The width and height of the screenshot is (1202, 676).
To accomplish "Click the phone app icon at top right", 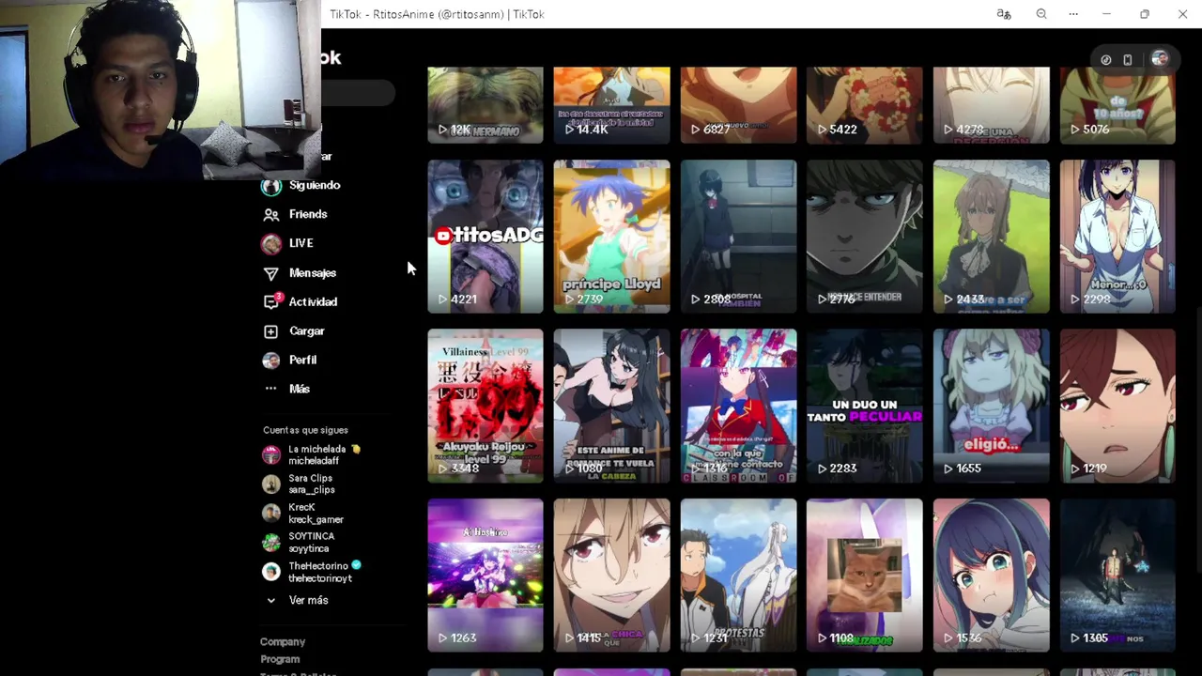I will (1128, 59).
